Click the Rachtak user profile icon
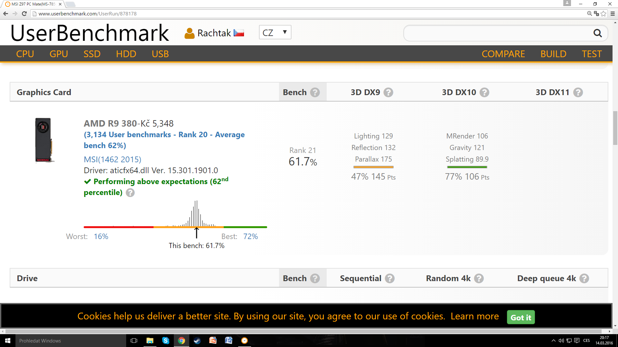The height and width of the screenshot is (347, 618). pyautogui.click(x=190, y=33)
